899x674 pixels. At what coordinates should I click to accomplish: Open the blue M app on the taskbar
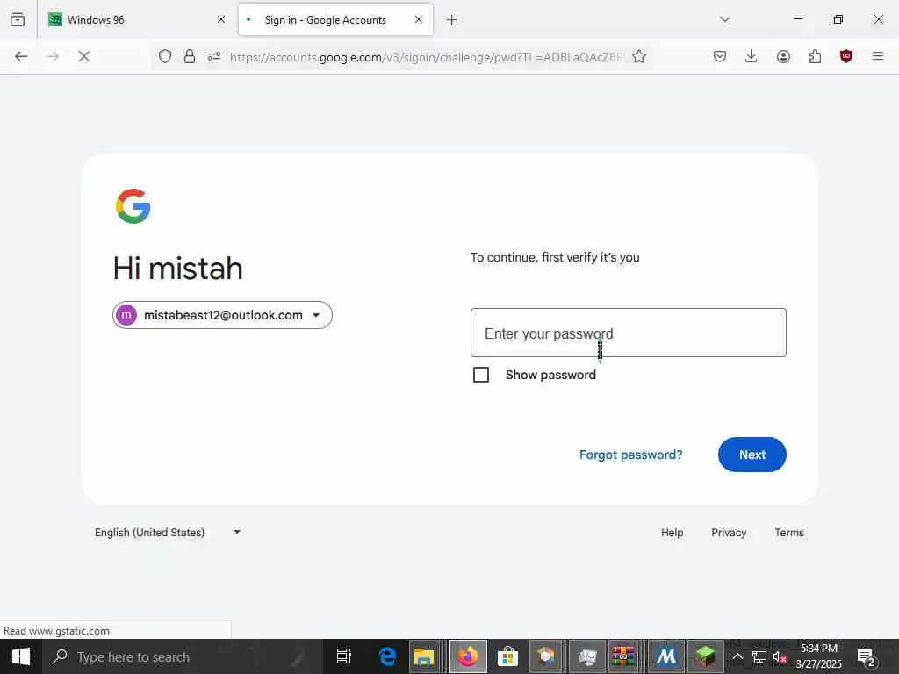pyautogui.click(x=665, y=656)
